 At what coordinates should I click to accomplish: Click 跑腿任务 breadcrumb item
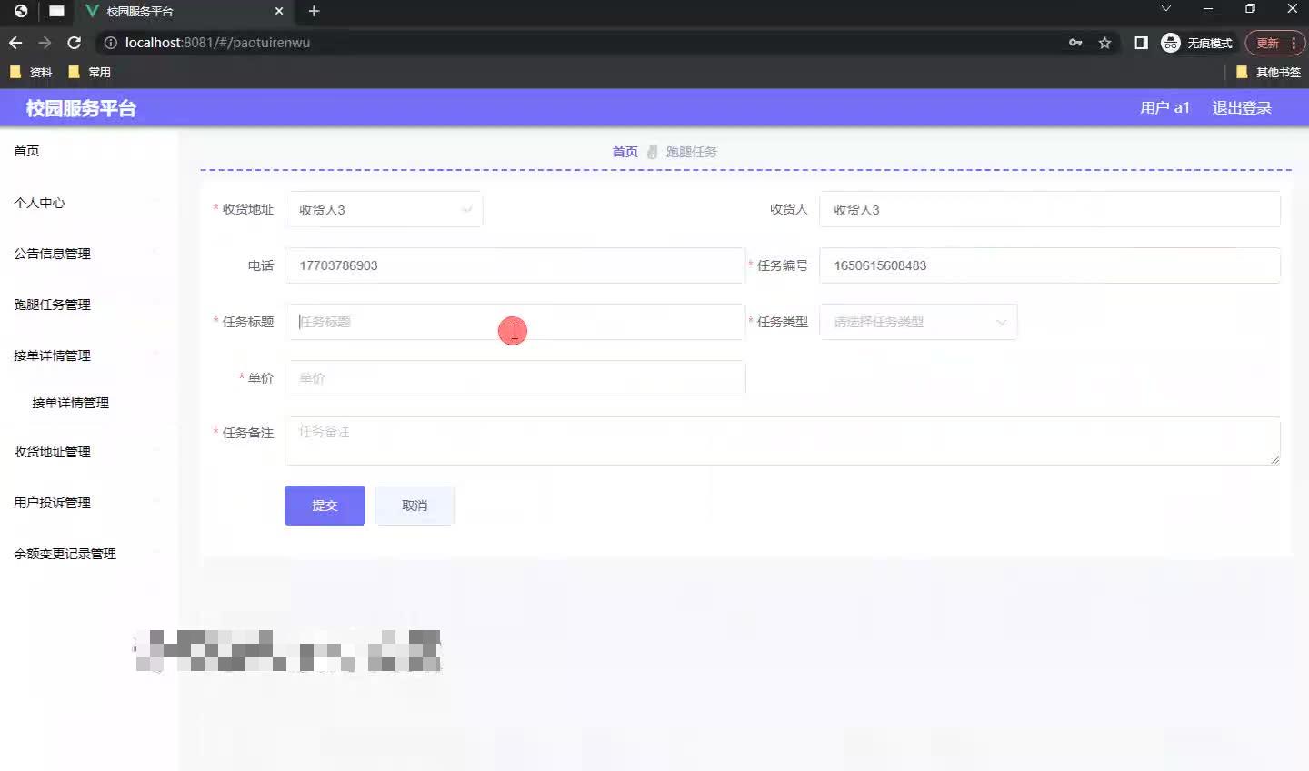[x=691, y=152]
